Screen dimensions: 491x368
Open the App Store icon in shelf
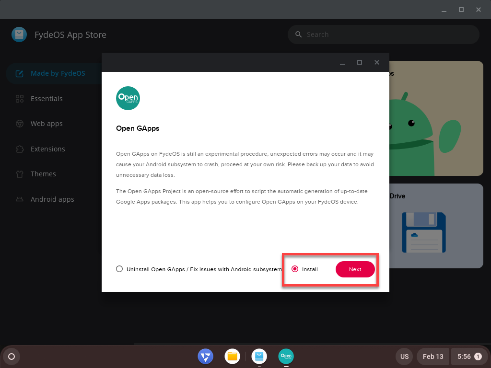(x=259, y=356)
